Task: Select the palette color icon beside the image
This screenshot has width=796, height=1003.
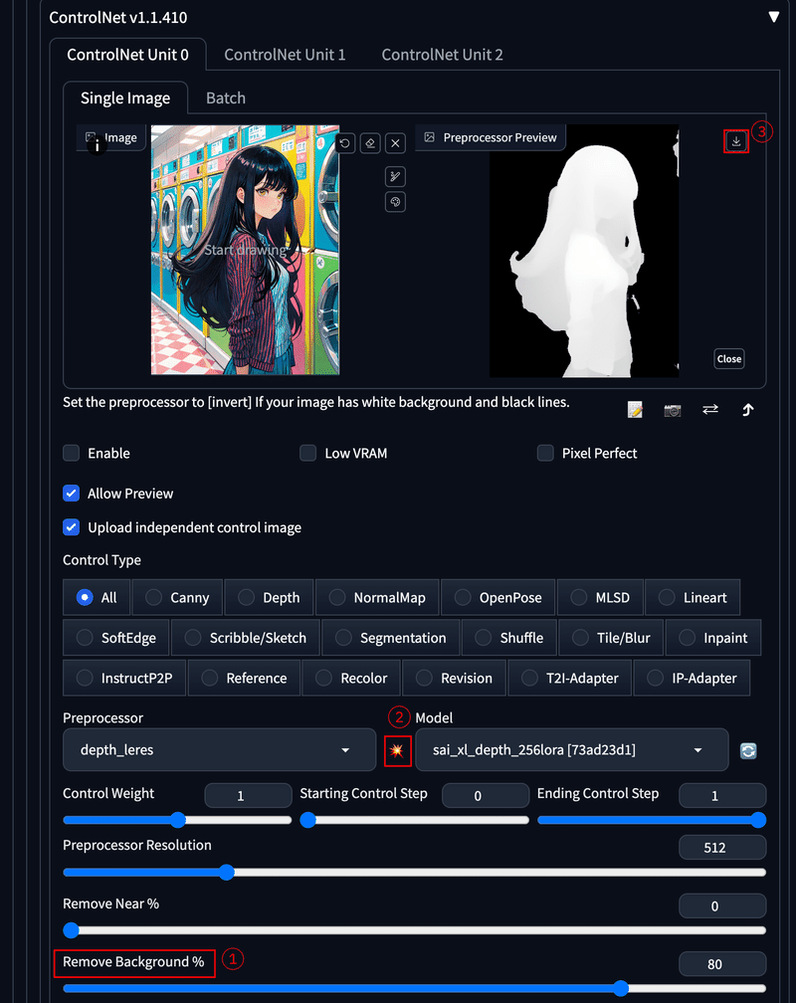Action: [x=395, y=202]
